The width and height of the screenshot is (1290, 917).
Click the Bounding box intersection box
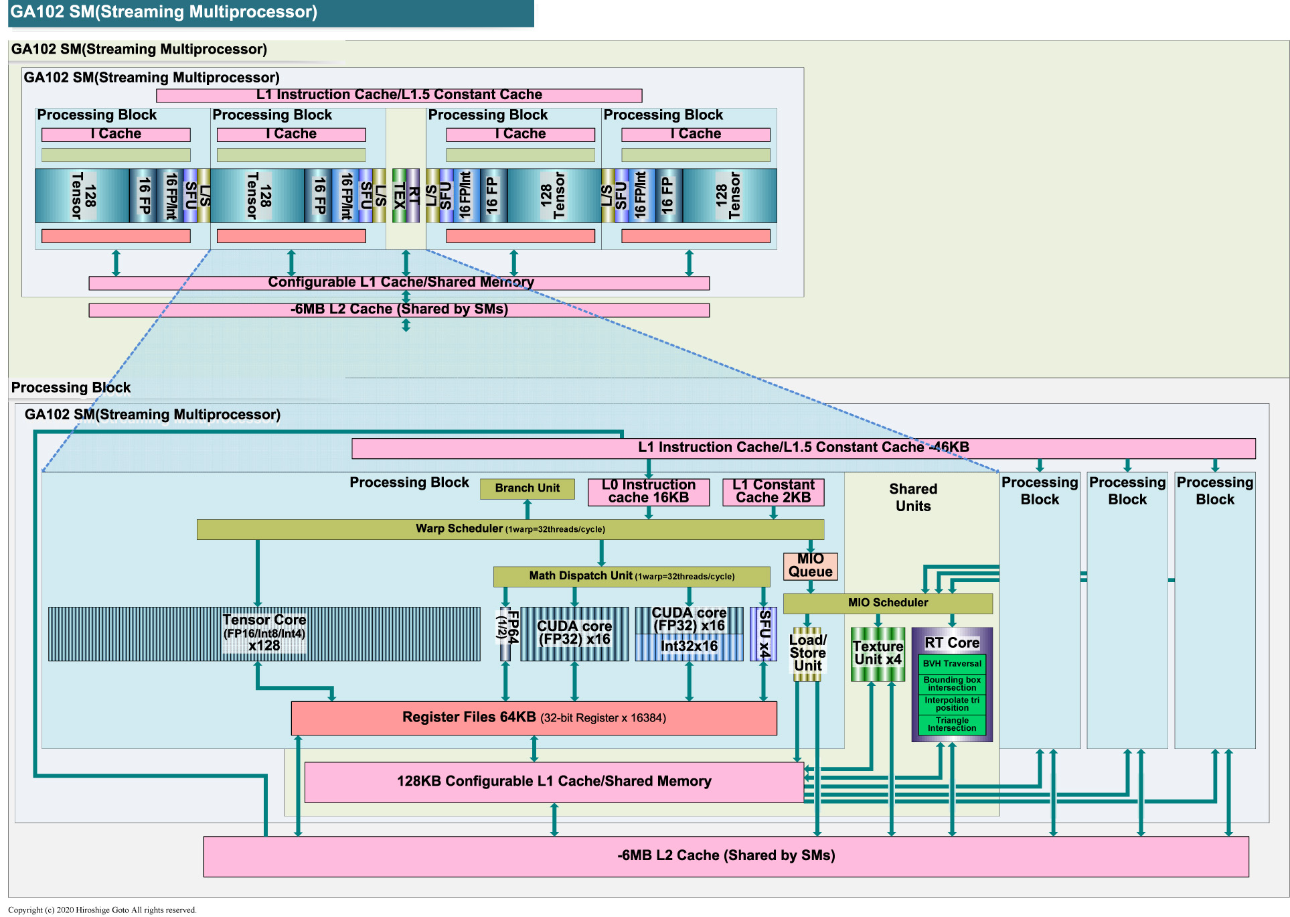point(951,684)
